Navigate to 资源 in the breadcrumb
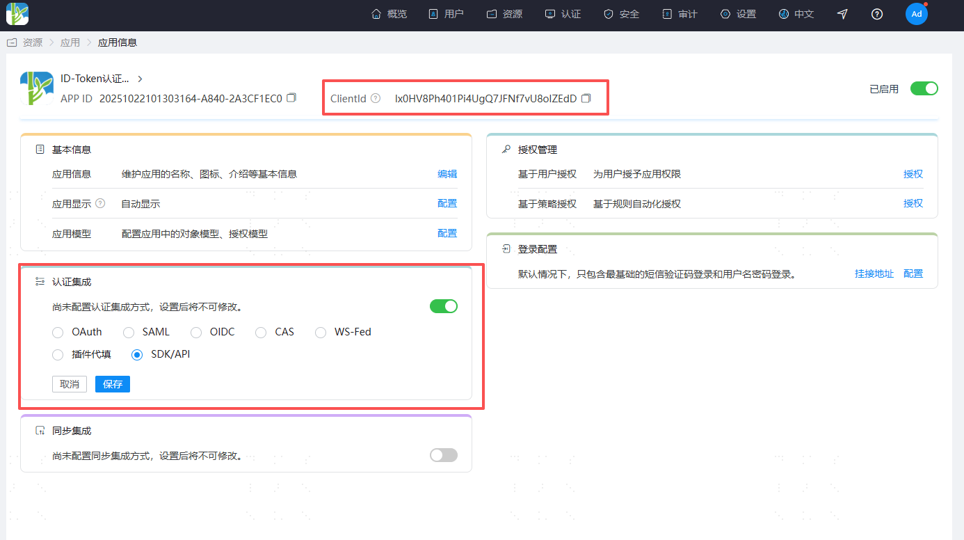The height and width of the screenshot is (540, 964). tap(32, 42)
